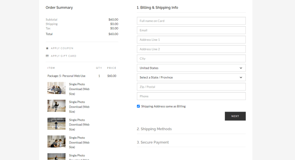Click the Apply Gift Card link
This screenshot has width=295, height=160.
[x=63, y=56]
